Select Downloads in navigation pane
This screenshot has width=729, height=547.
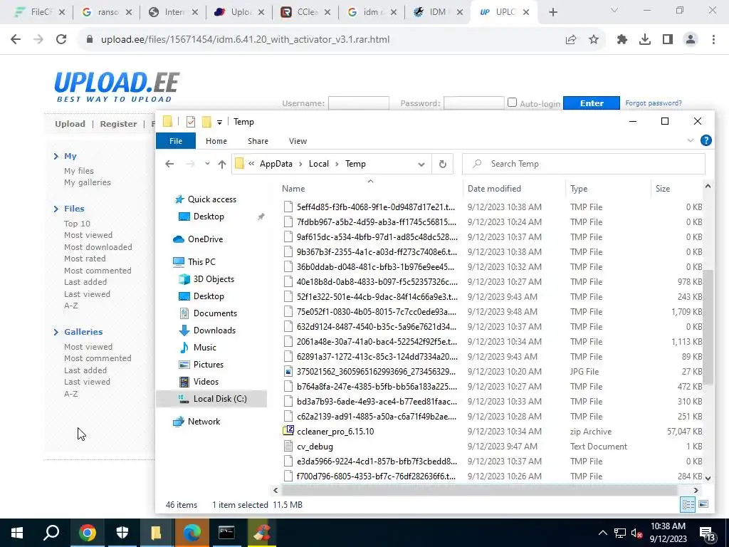tap(214, 330)
